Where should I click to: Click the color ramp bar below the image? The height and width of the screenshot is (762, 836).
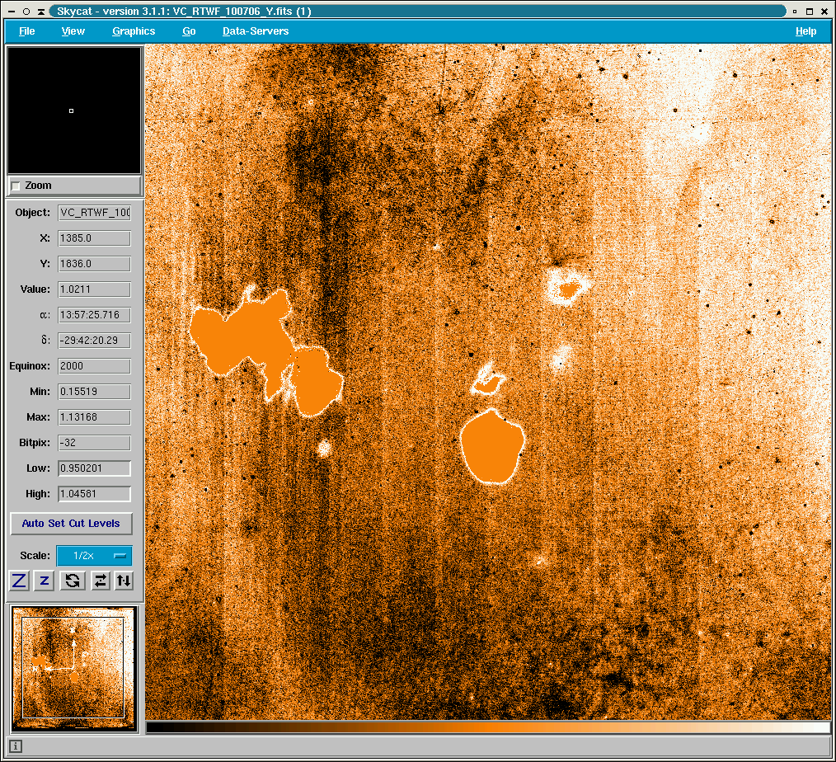487,727
